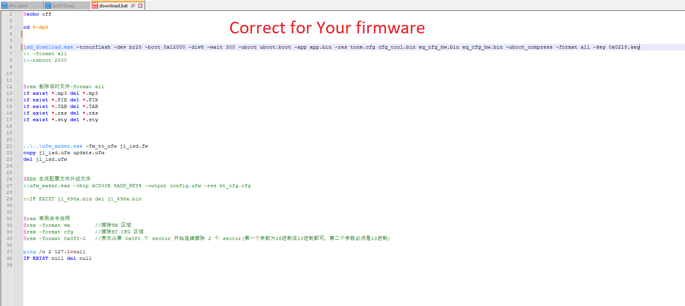Image resolution: width=685 pixels, height=306 pixels.
Task: Click the "ping" command on line 37
Action: [30, 252]
